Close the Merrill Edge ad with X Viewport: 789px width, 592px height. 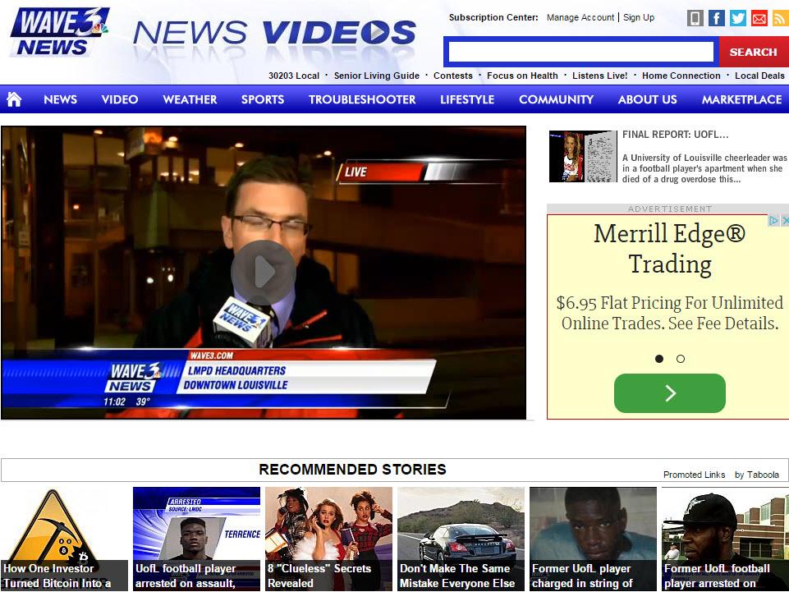coord(784,221)
